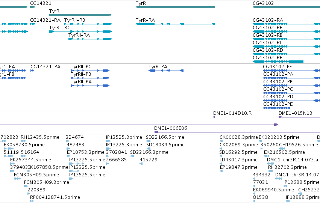Click EST EK167858.5prime

point(48,167)
